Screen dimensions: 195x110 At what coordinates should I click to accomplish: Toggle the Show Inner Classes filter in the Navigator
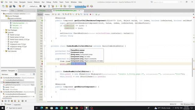pyautogui.click(x=15, y=101)
